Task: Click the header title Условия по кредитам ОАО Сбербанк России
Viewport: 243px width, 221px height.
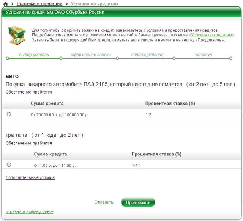Action: click(x=55, y=12)
